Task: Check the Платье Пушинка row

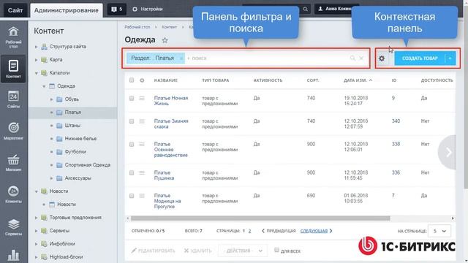Action: click(132, 172)
